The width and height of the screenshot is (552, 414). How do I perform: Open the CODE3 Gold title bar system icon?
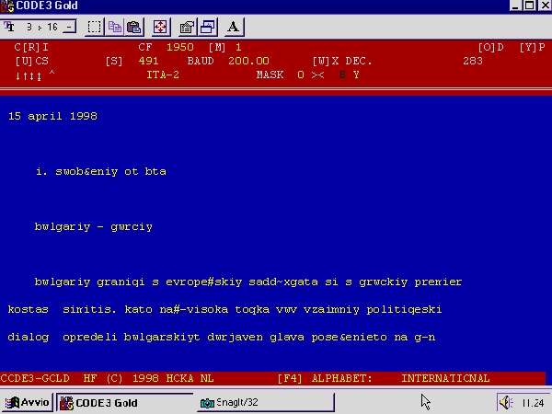pyautogui.click(x=8, y=6)
